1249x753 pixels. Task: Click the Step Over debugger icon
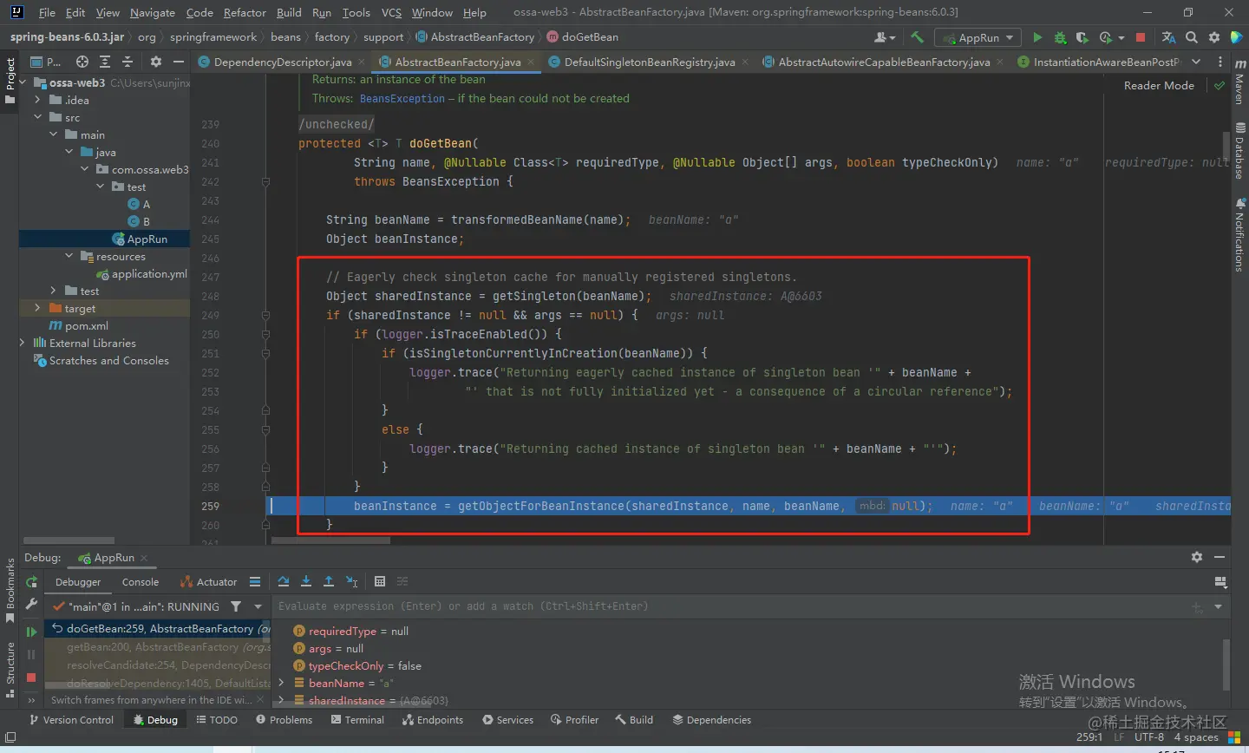pos(284,581)
